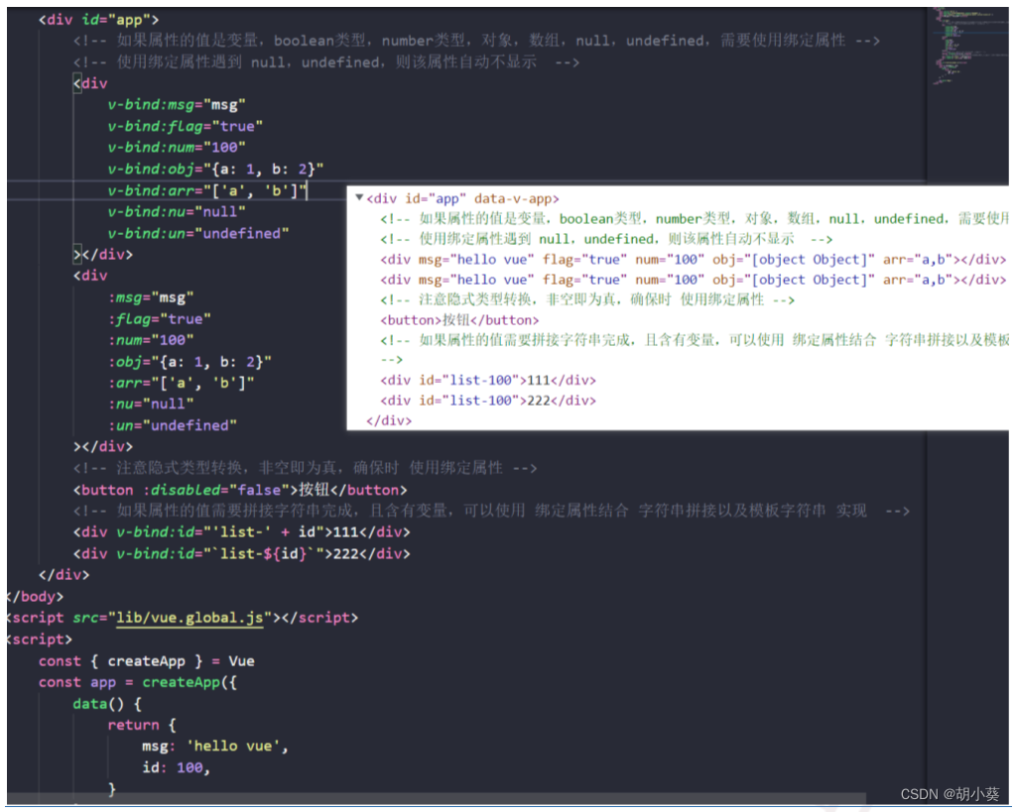Click the v-bind:nu="null" line
This screenshot has height=812, width=1016.
177,212
